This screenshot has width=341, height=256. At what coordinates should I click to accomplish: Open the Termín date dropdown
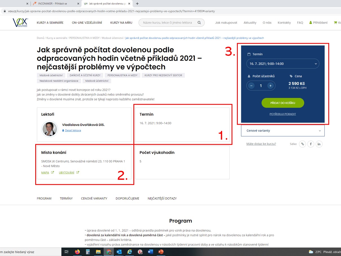coord(283,64)
